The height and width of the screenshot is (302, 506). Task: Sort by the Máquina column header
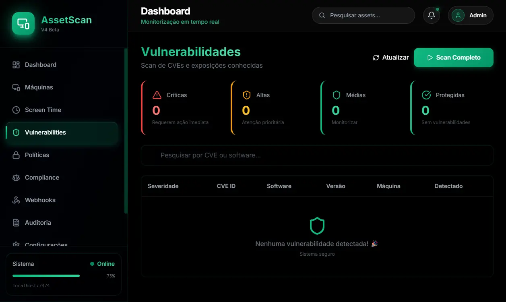pyautogui.click(x=388, y=186)
